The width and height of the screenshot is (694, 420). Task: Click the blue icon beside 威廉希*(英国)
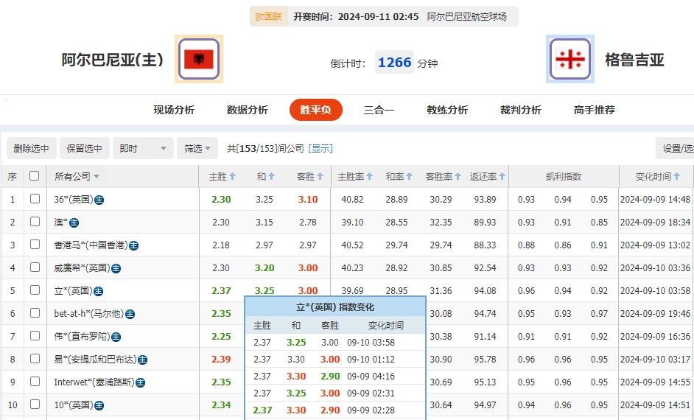click(x=116, y=268)
